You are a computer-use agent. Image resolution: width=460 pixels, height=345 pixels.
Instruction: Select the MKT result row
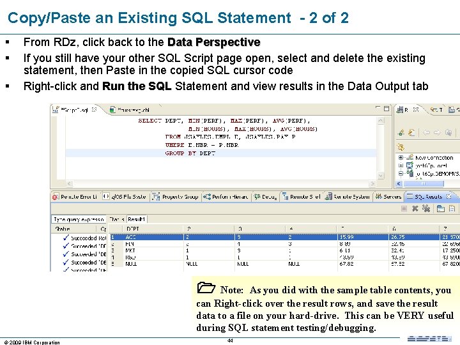[284, 250]
